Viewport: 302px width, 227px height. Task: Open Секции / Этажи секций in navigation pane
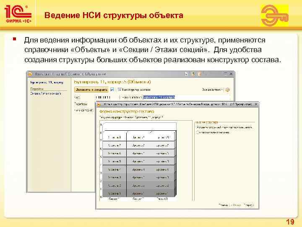coord(46,93)
